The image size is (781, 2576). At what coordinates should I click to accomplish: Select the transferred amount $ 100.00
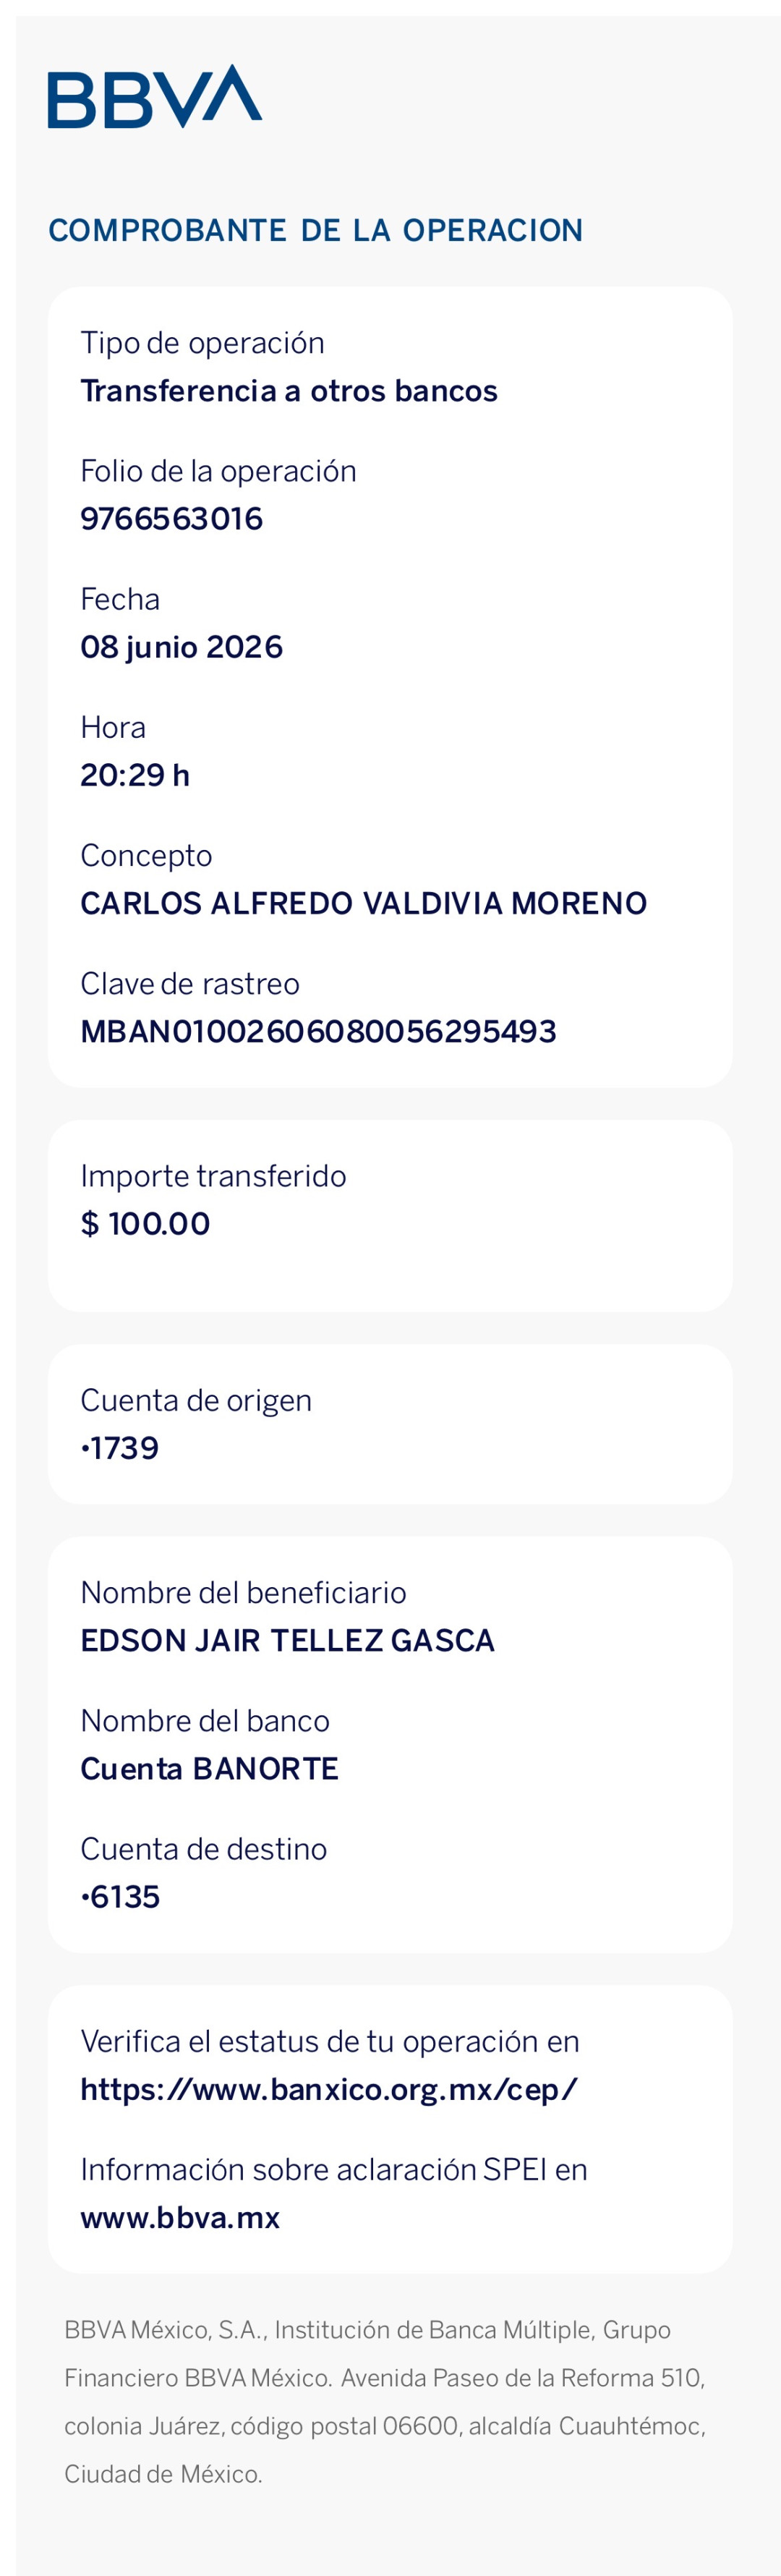point(145,1223)
